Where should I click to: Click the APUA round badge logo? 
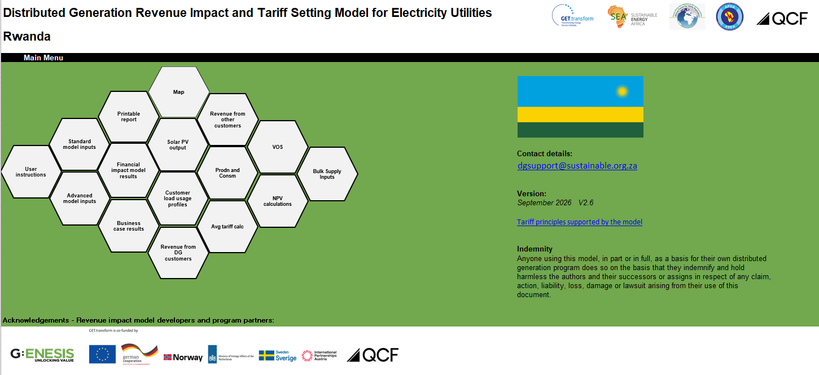729,17
